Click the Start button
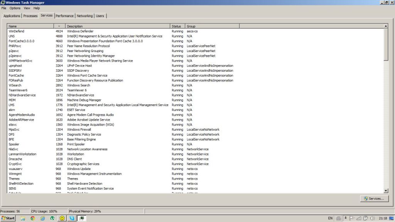This screenshot has width=395, height=222. tap(8, 218)
